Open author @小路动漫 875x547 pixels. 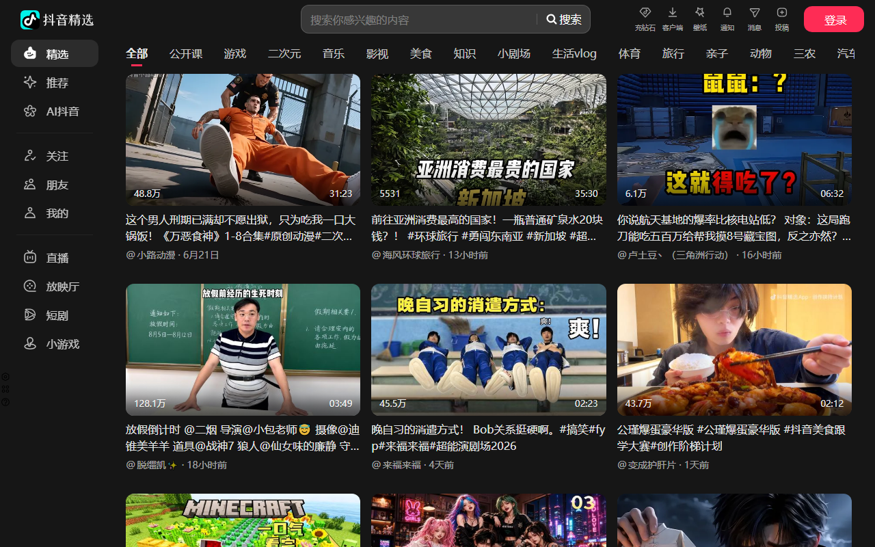click(150, 255)
